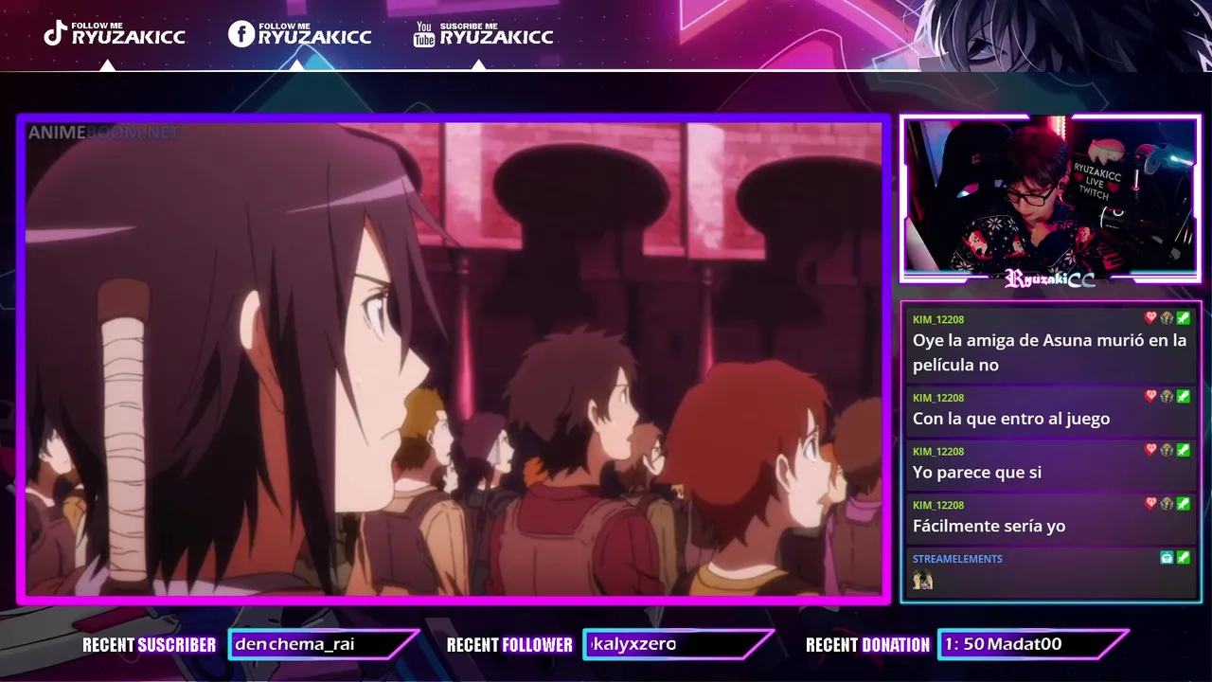This screenshot has height=682, width=1212.
Task: Click green sword badge on 'Con la que entro' message
Action: (1184, 396)
